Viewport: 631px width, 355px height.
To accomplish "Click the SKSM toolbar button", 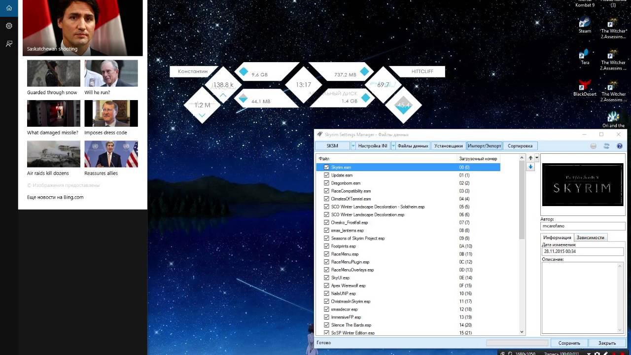I will (333, 146).
